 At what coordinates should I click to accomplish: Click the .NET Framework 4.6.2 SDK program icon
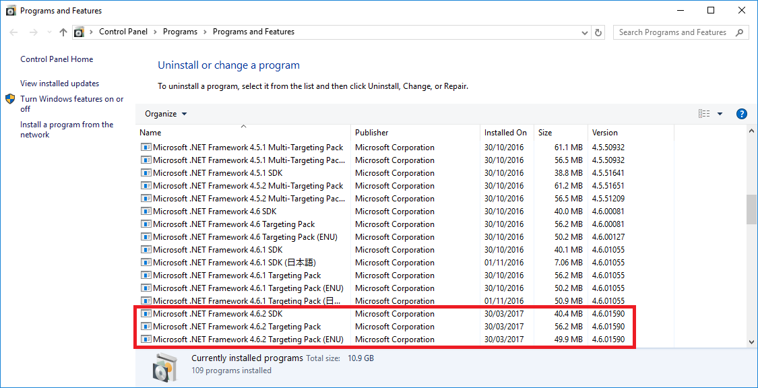click(146, 314)
